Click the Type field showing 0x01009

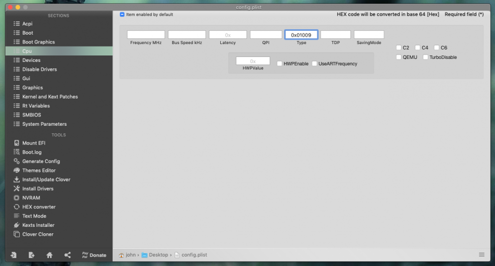[x=301, y=35]
